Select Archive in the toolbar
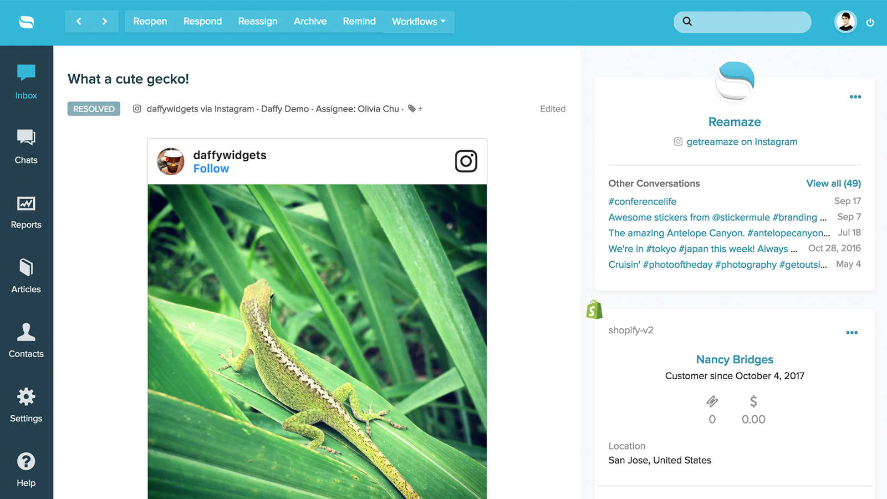887x499 pixels. coord(310,22)
